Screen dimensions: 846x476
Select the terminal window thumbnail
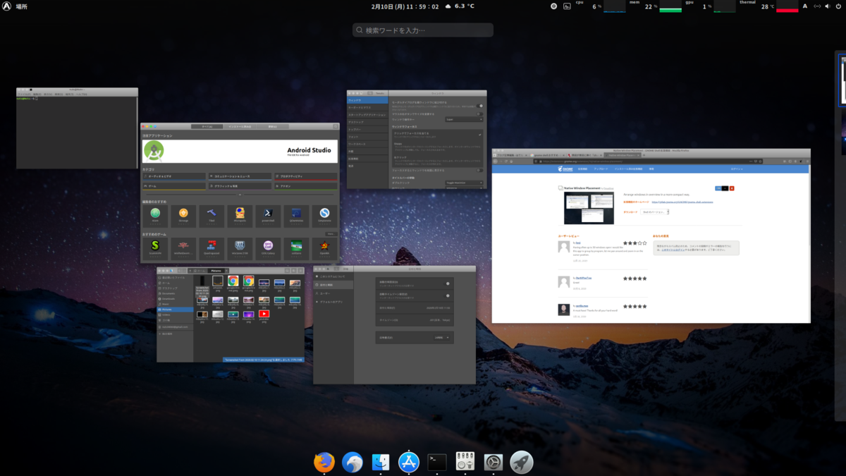[x=77, y=128]
